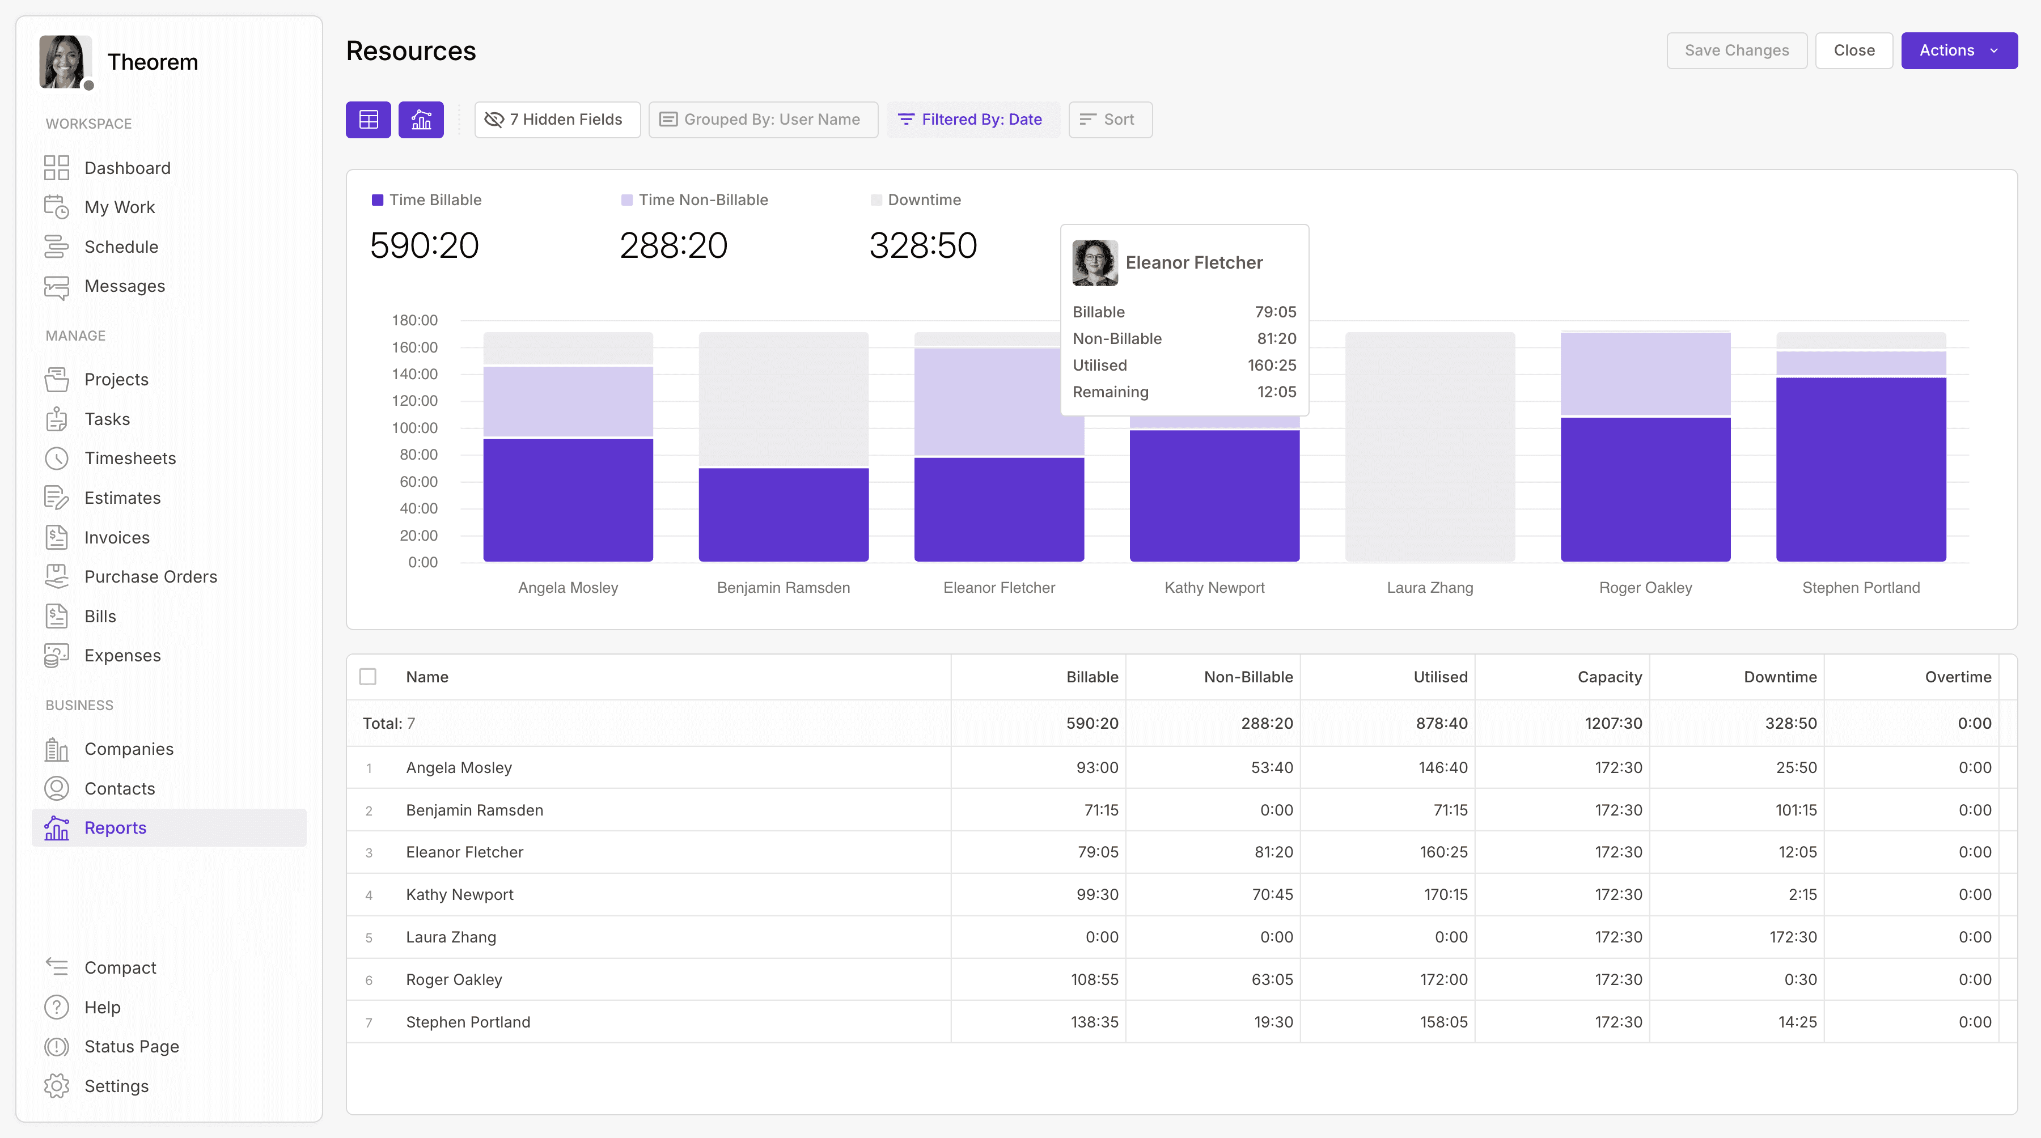This screenshot has width=2041, height=1138.
Task: Toggle 7 Hidden Fields visibility
Action: coord(557,120)
